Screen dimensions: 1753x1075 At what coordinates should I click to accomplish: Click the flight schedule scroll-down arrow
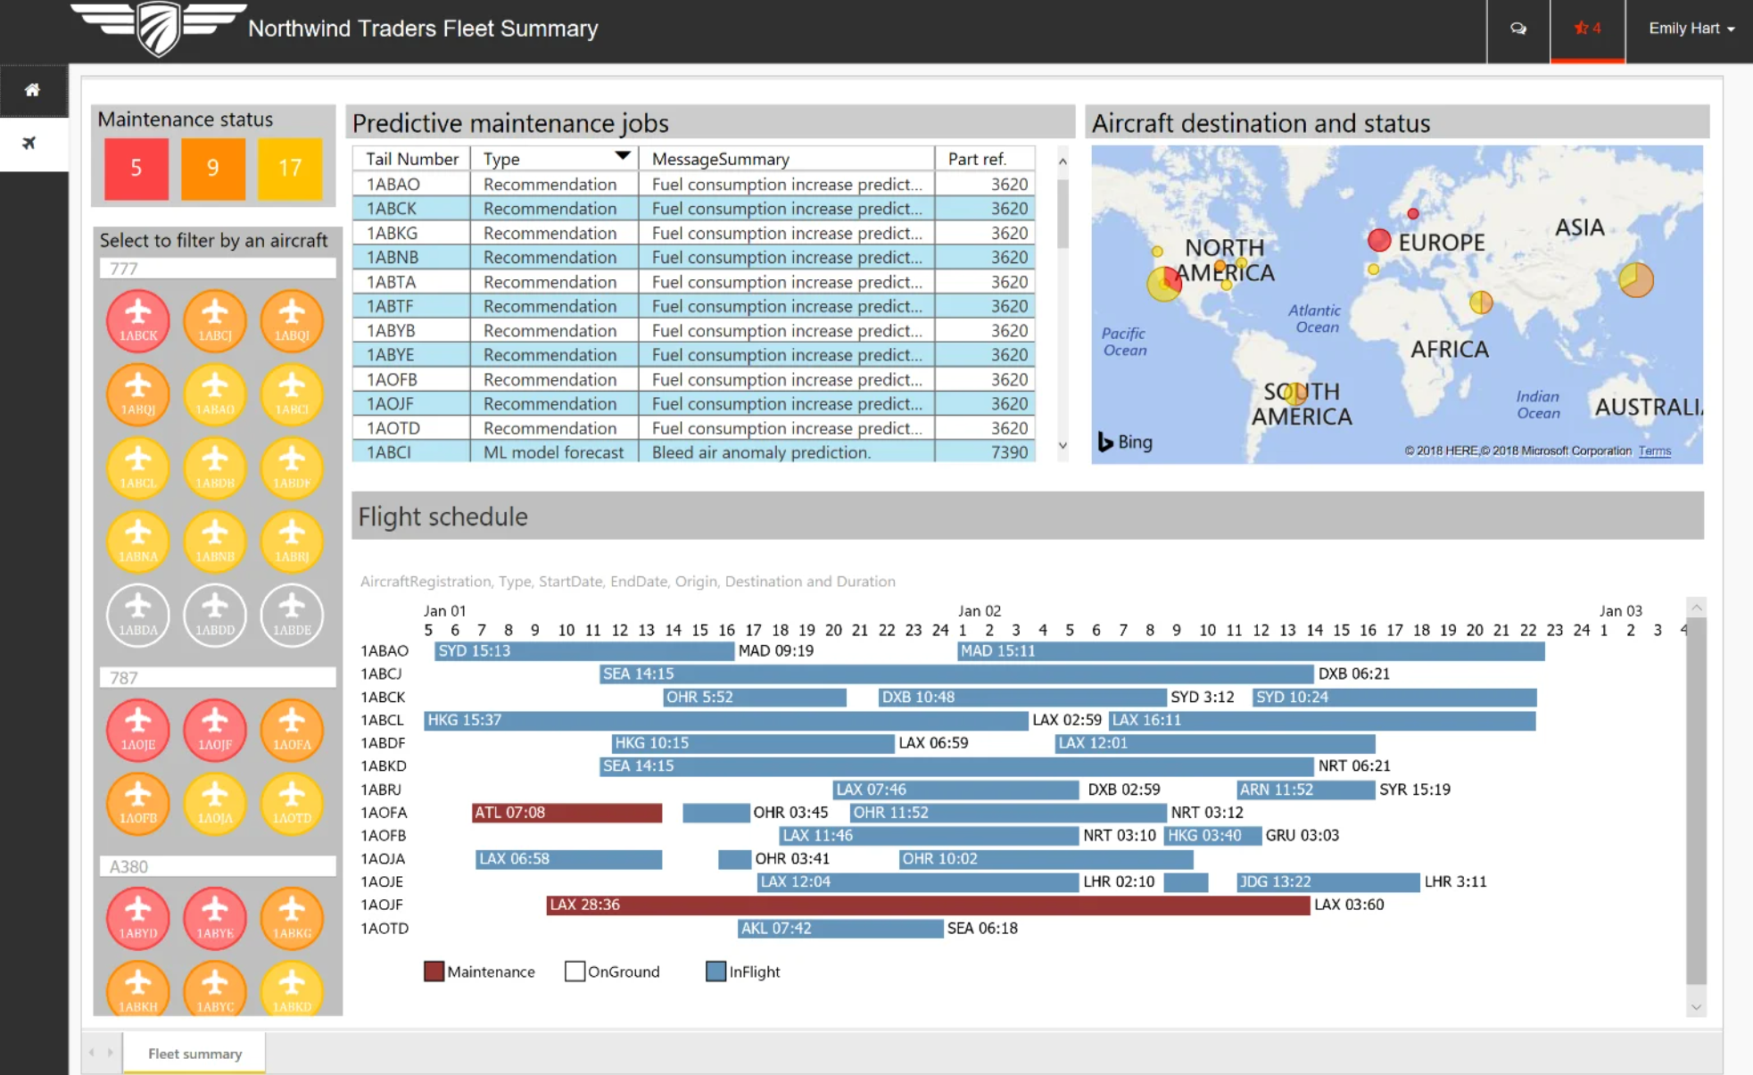1696,1007
